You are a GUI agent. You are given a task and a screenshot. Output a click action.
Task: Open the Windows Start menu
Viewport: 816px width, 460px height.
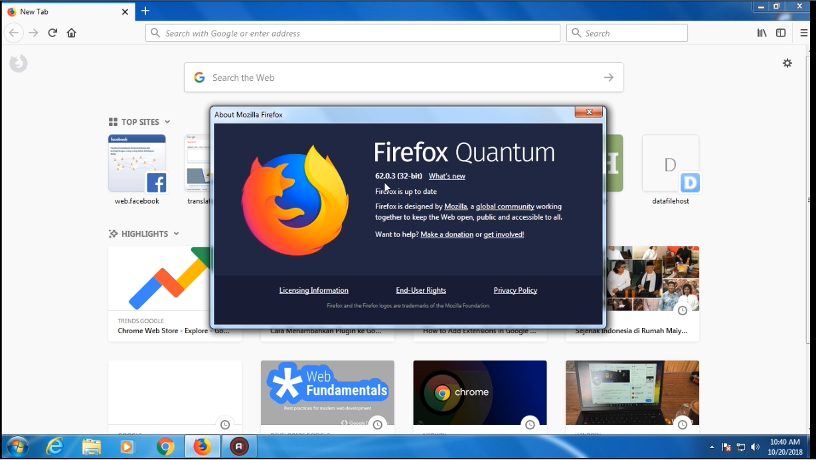pos(17,447)
